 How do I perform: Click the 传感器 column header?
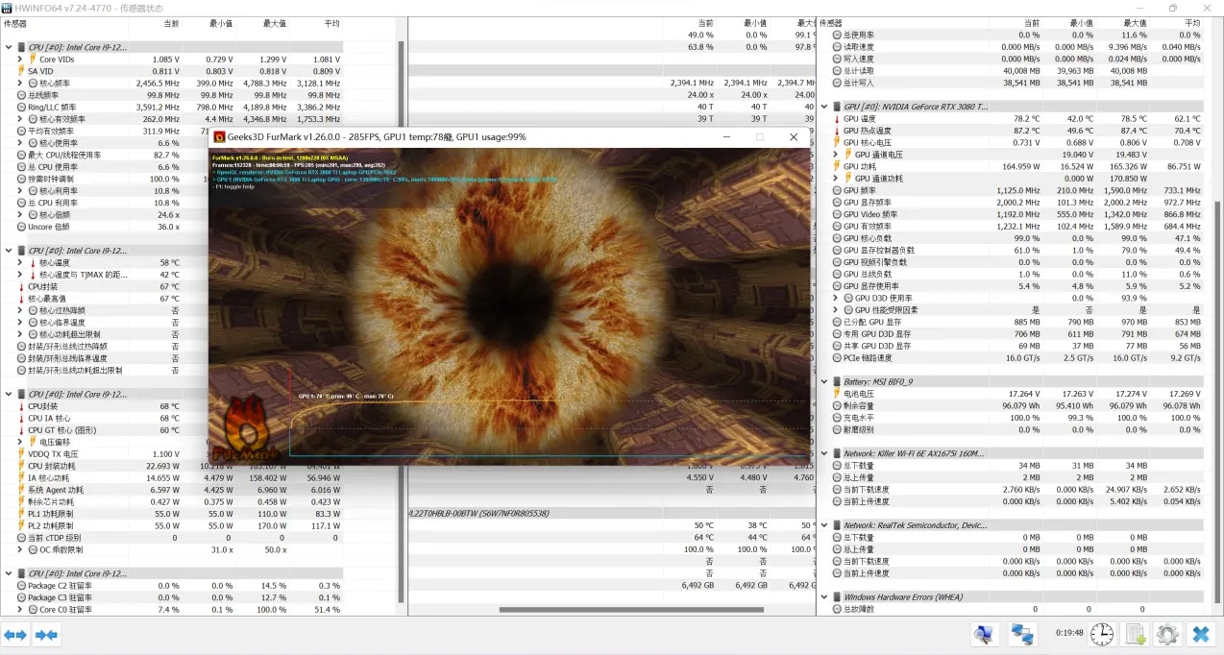point(15,23)
